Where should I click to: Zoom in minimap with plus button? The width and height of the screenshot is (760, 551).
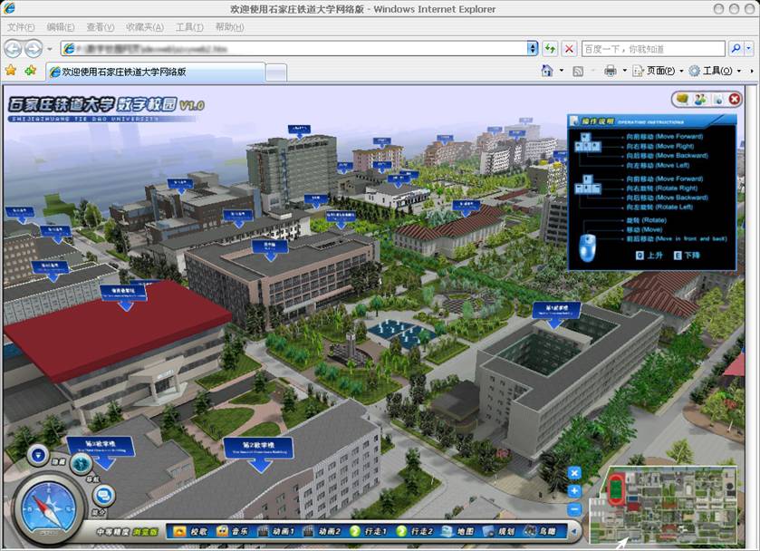coord(574,490)
